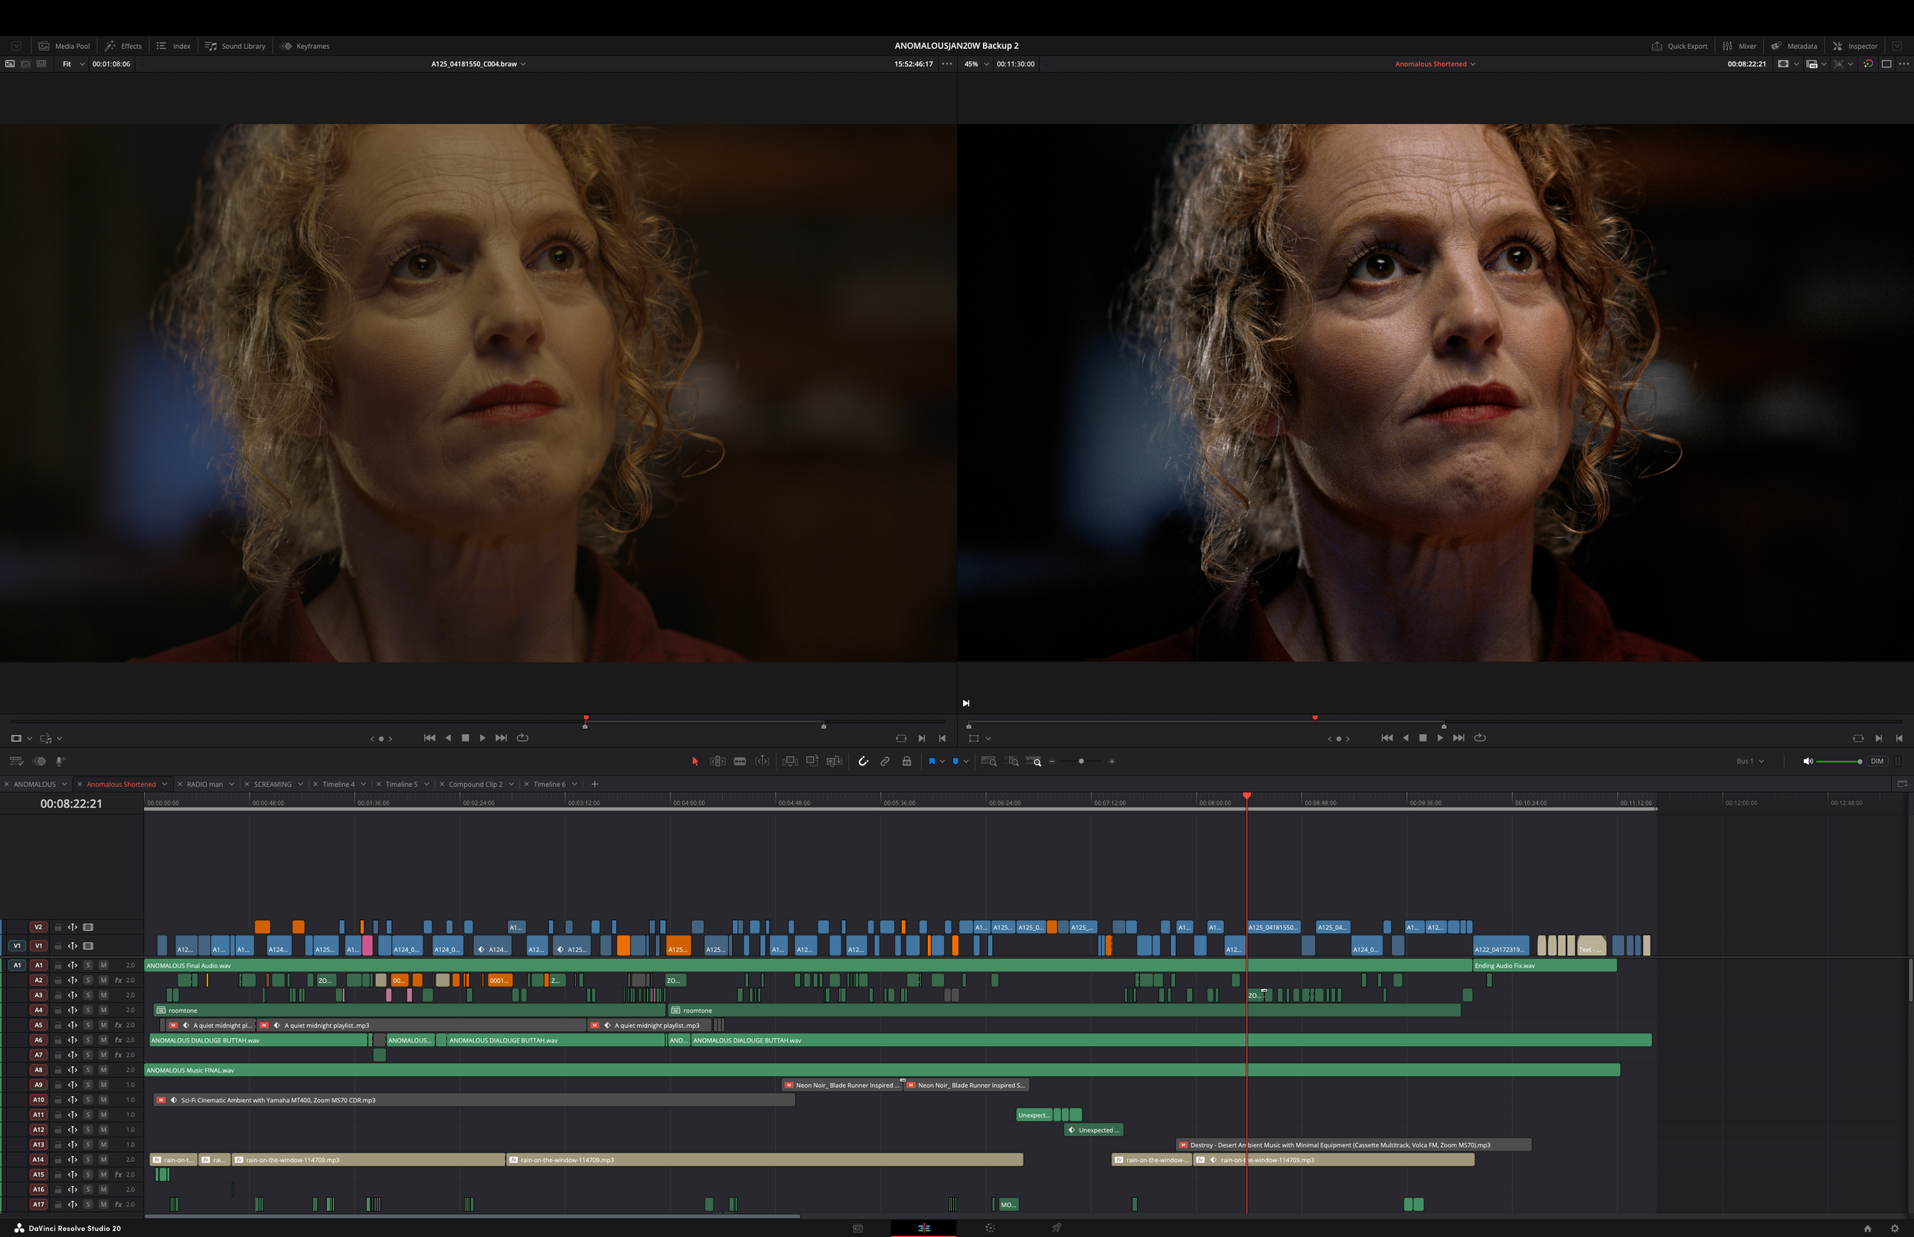
Task: Click the blue flag icon
Action: pos(932,762)
